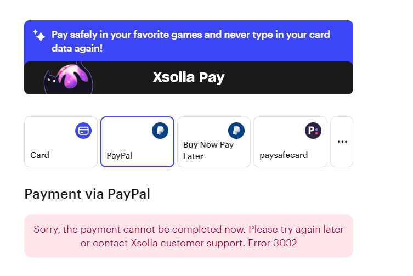413x276 pixels.
Task: Click the credit card icon in the Card tile
Action: pos(83,131)
